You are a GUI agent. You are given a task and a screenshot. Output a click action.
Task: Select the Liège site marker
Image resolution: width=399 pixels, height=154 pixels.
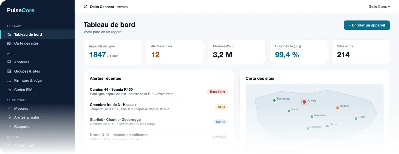(356, 118)
